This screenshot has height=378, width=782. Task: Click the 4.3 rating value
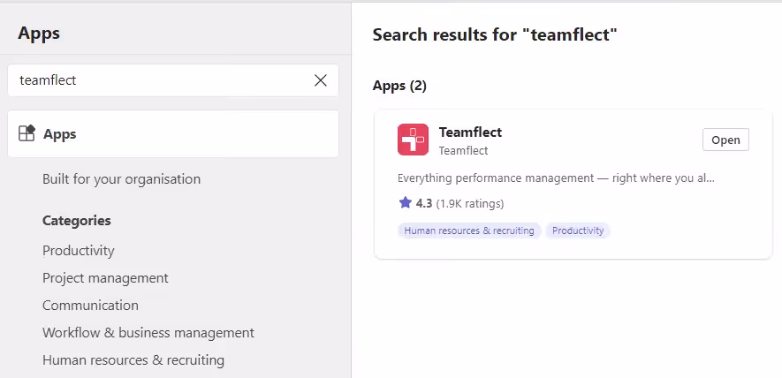(424, 203)
